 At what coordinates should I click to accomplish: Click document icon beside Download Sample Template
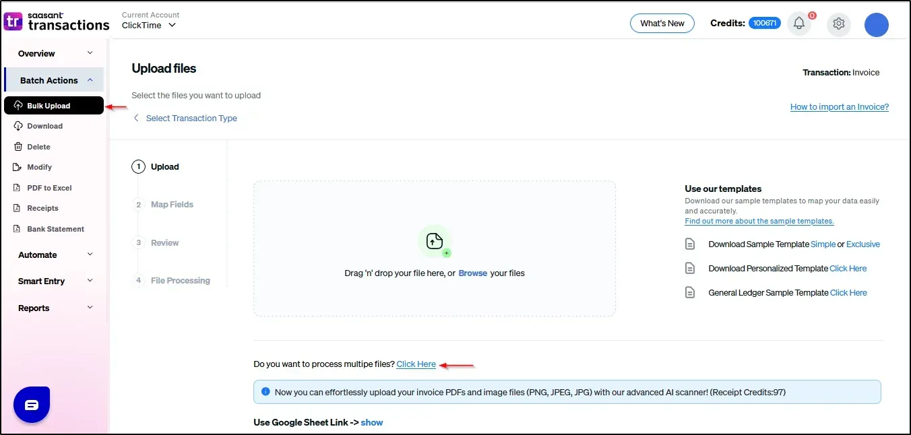690,244
